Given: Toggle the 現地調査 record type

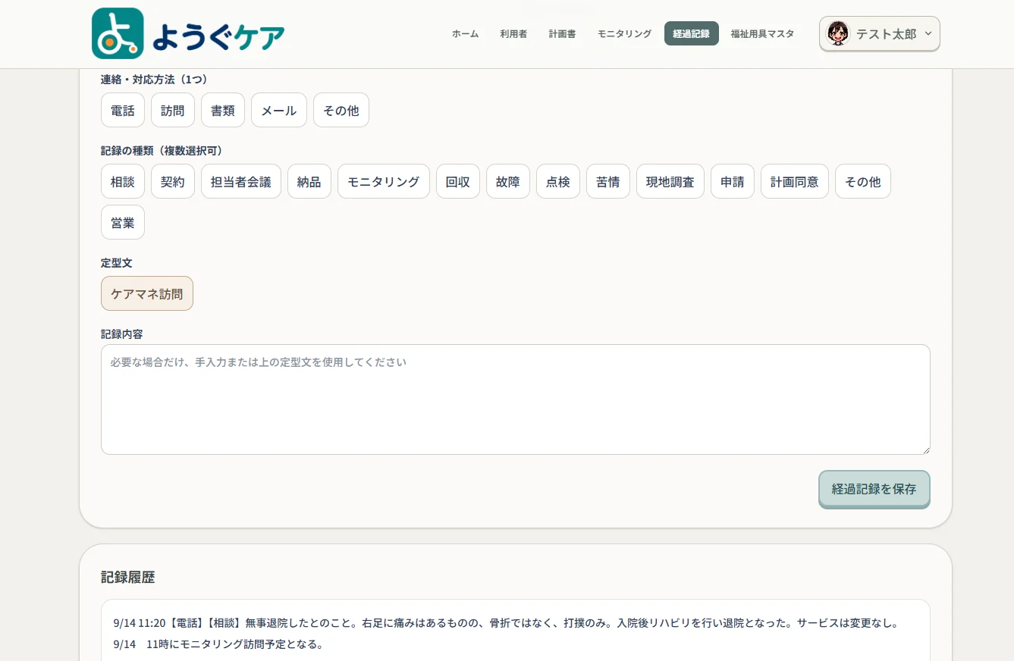Looking at the screenshot, I should pos(670,181).
